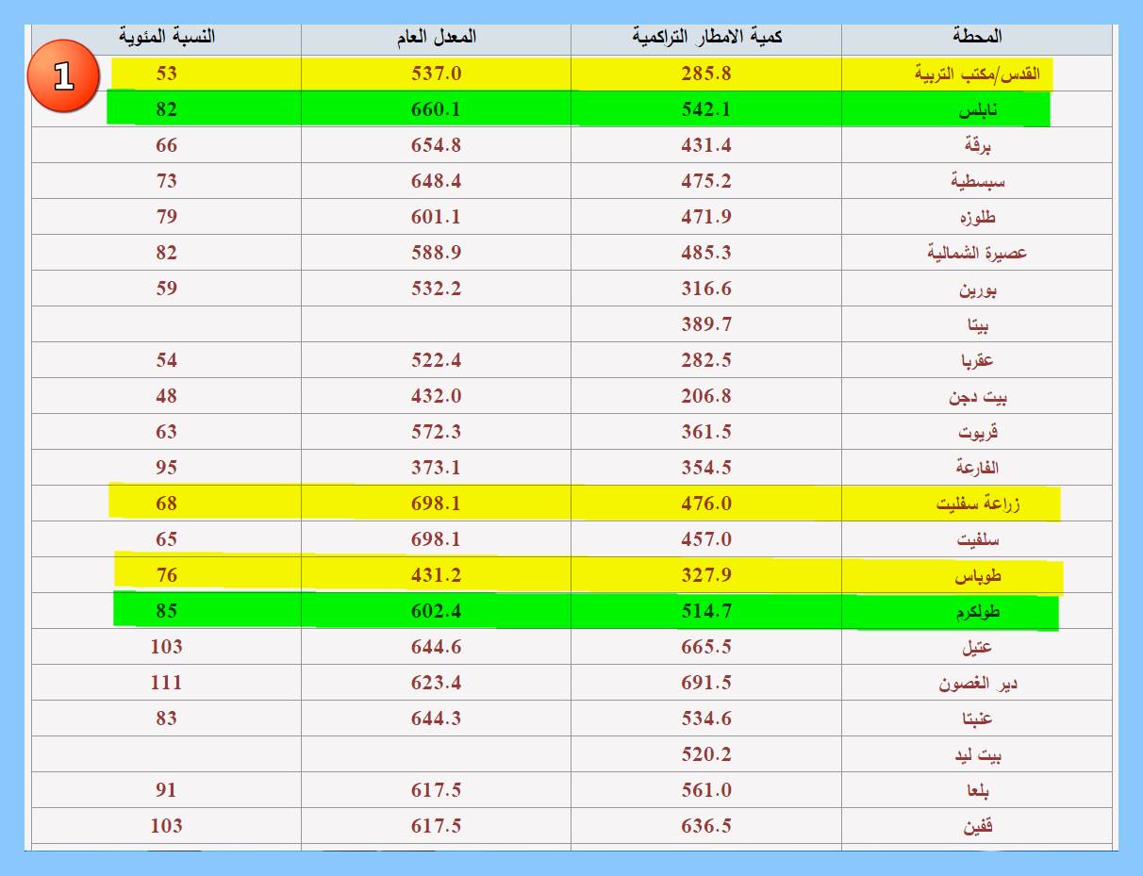This screenshot has width=1143, height=876.
Task: Select the النسبة المئوية column header
Action: click(167, 37)
